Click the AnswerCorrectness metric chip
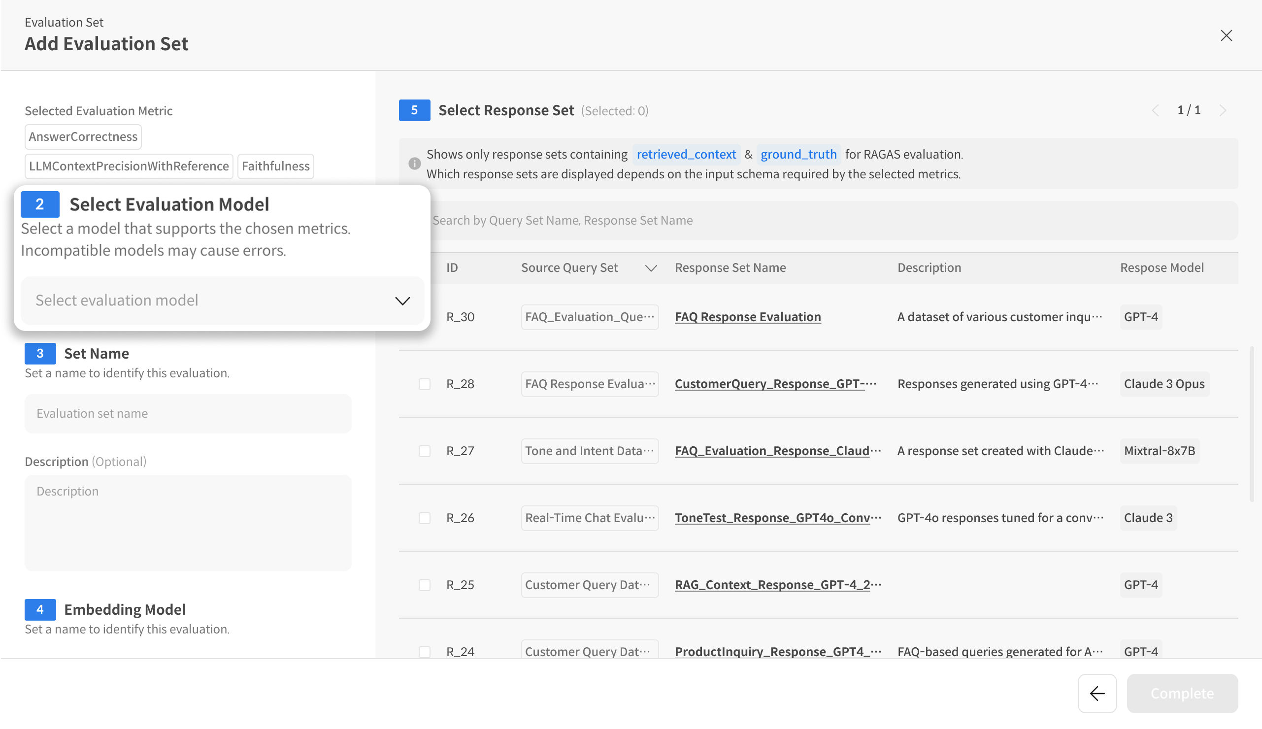 tap(83, 137)
